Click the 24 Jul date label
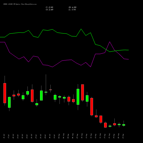Screen dimensions: 143x143 tap(31, 136)
